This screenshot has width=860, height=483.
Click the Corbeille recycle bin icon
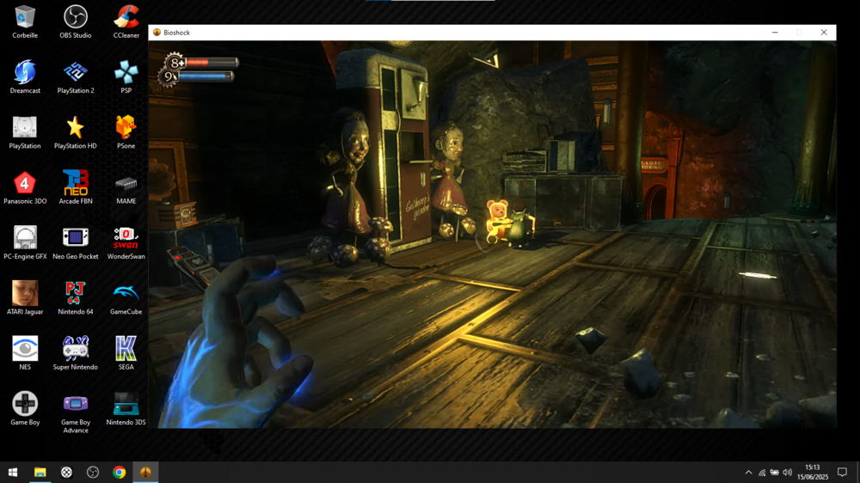(25, 17)
